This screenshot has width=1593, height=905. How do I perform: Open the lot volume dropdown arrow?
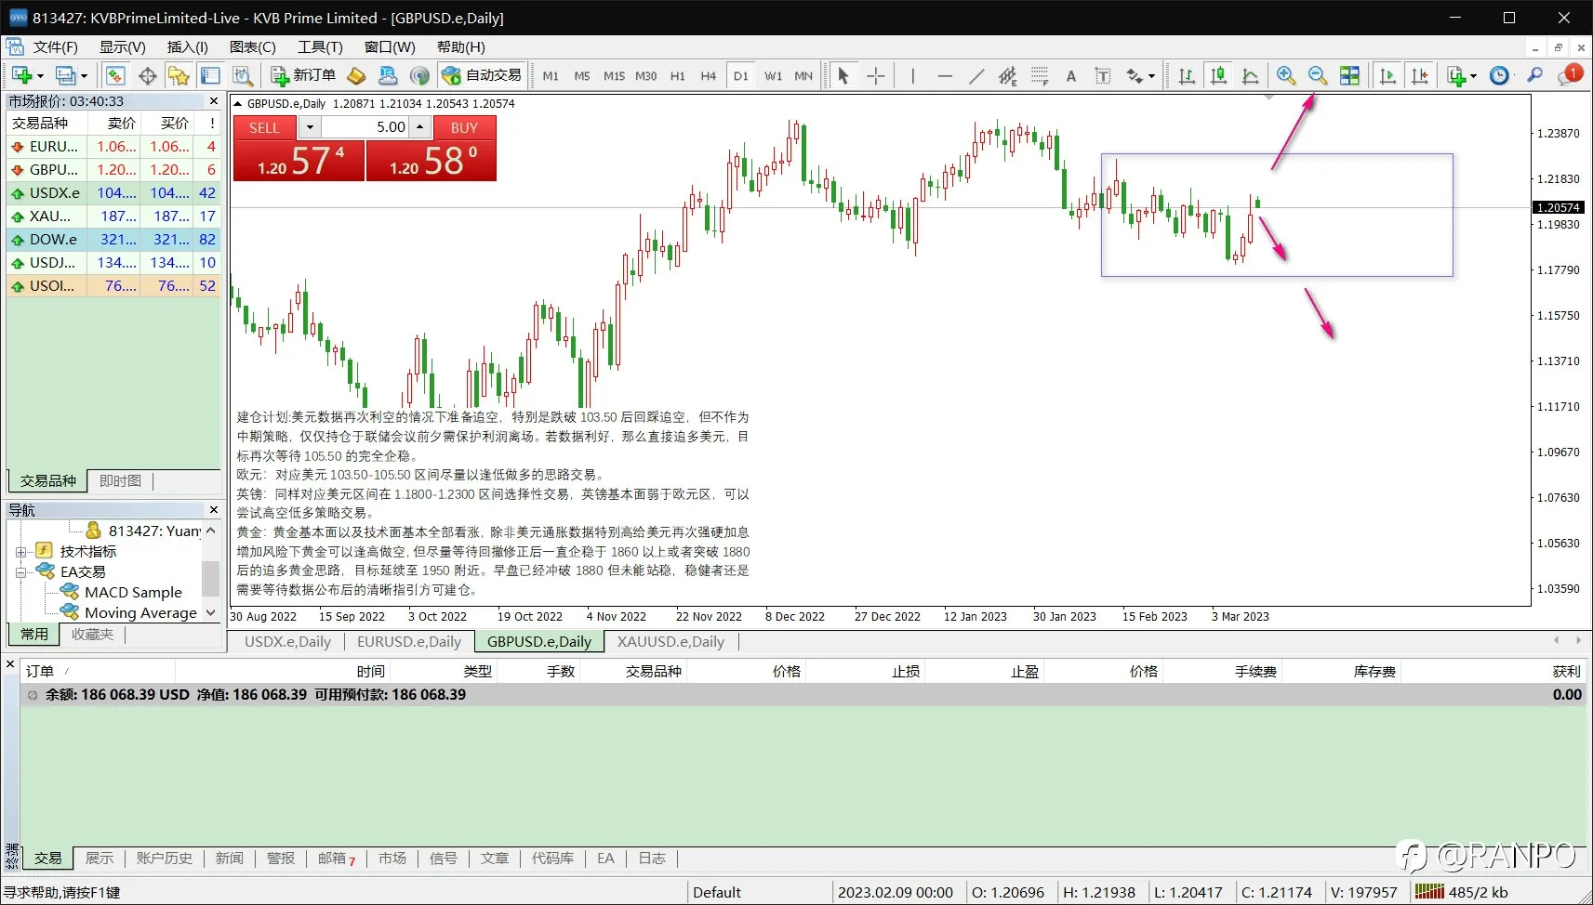pos(310,127)
